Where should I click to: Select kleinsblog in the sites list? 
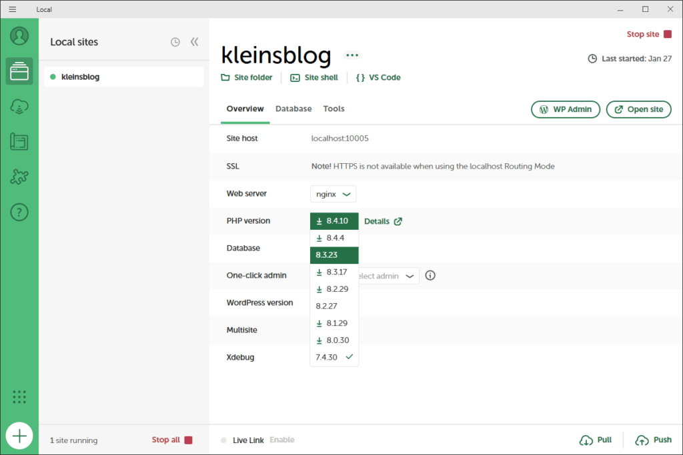[124, 77]
